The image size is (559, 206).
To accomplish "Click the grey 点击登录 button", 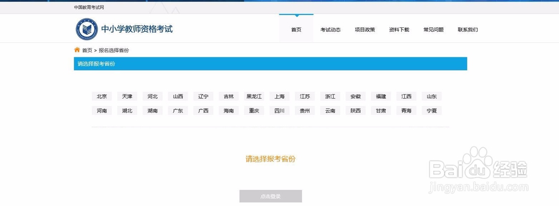I will pyautogui.click(x=271, y=196).
